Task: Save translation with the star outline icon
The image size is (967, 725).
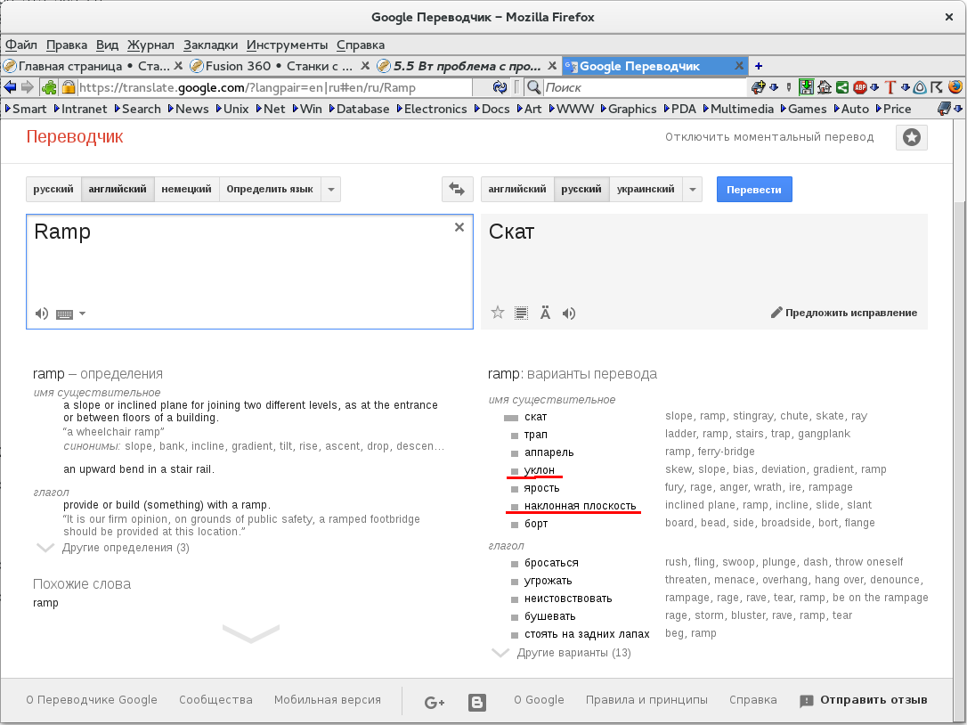Action: (498, 313)
